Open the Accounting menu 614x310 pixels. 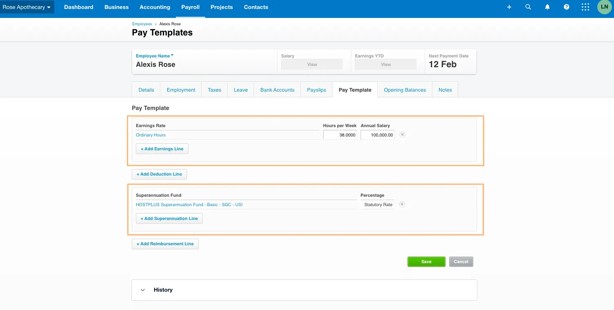(155, 7)
